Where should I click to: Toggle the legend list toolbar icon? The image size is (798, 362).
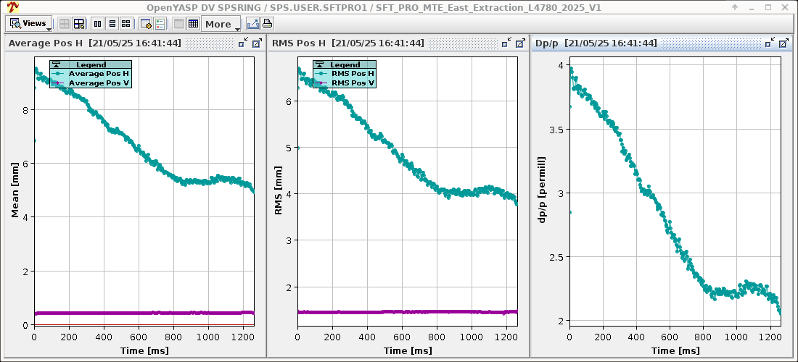tap(160, 24)
